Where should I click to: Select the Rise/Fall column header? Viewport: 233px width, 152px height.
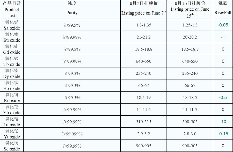pyautogui.click(x=223, y=9)
